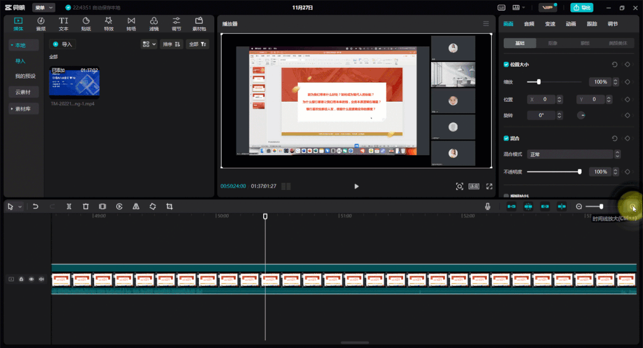Undo the last timeline action

(x=36, y=206)
